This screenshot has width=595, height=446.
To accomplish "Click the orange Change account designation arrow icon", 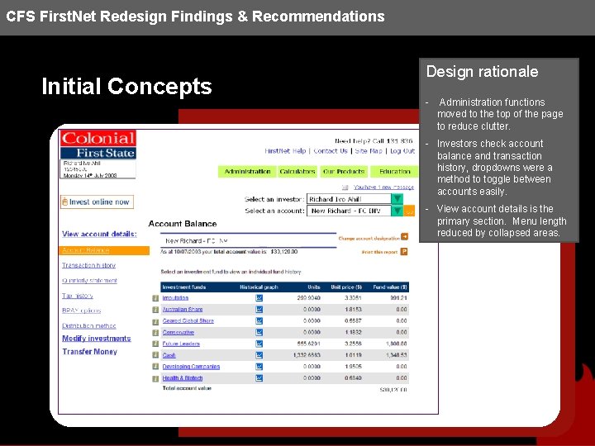I will coord(404,237).
